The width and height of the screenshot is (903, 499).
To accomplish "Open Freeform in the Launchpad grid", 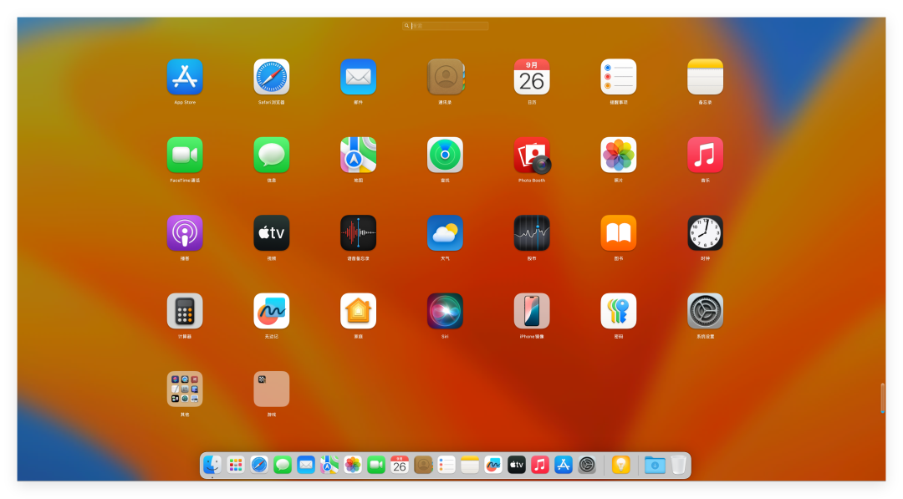I will pyautogui.click(x=271, y=311).
